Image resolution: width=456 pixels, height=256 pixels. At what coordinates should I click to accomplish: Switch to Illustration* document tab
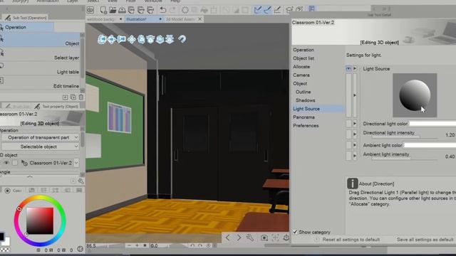click(144, 19)
